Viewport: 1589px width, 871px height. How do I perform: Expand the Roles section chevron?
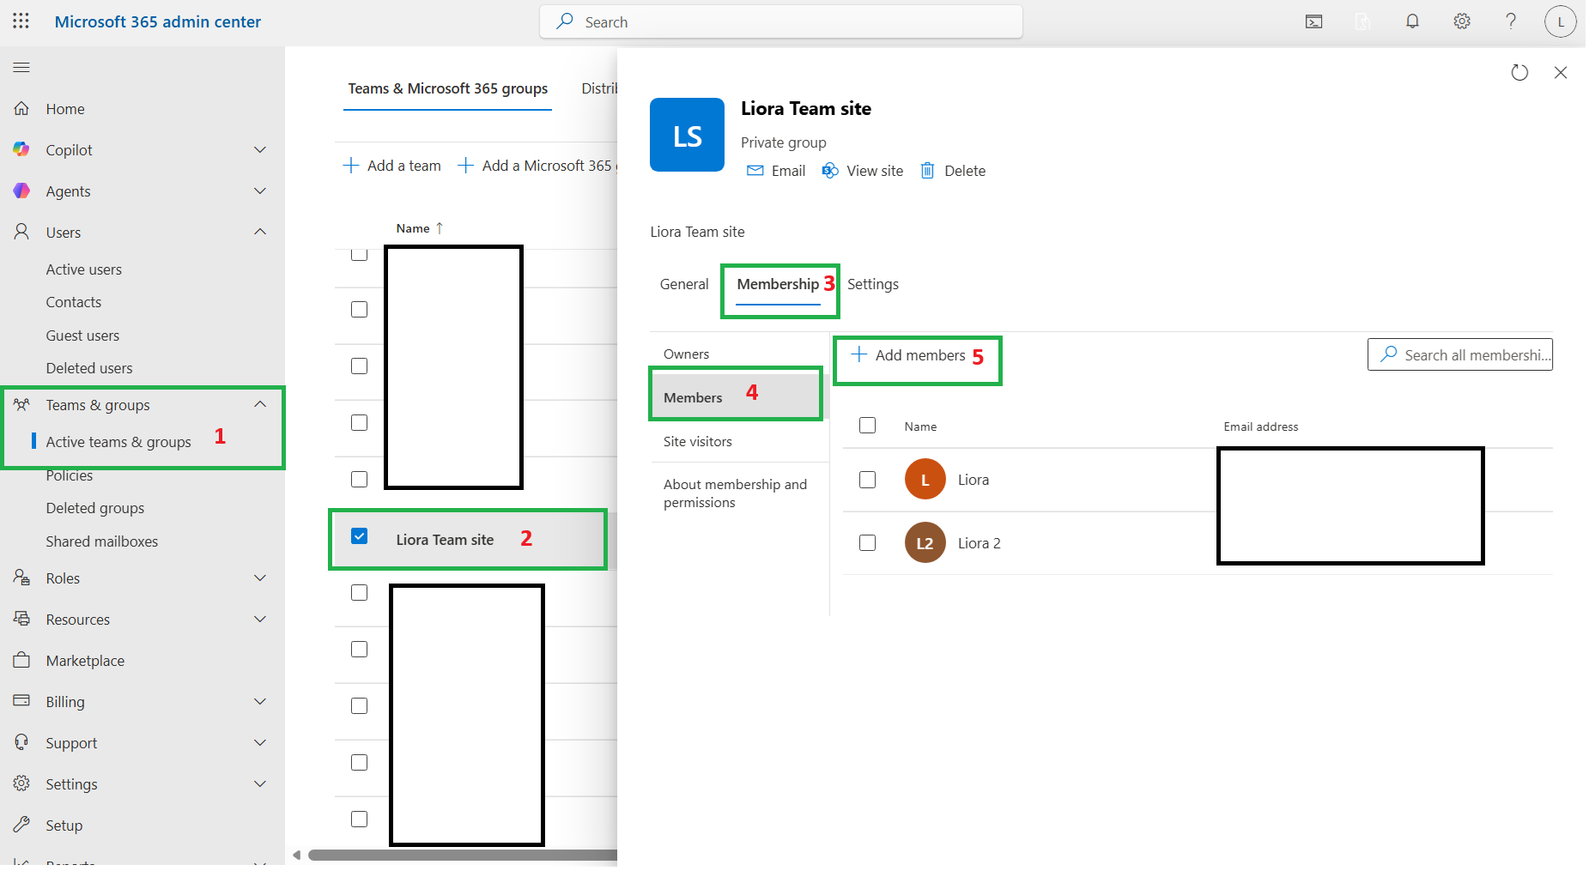(x=260, y=578)
